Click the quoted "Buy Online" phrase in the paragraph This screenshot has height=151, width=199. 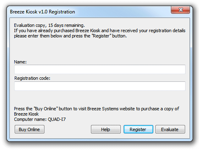click(x=46, y=109)
